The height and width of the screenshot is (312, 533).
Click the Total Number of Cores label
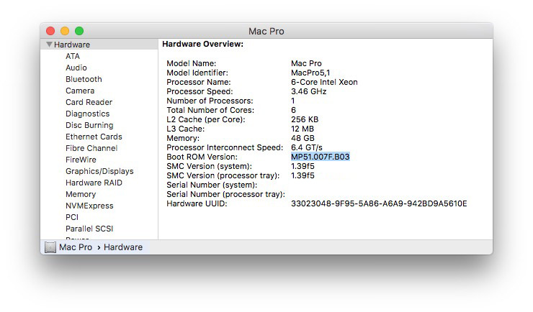210,110
